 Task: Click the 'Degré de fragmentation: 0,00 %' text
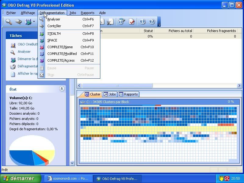[34, 129]
